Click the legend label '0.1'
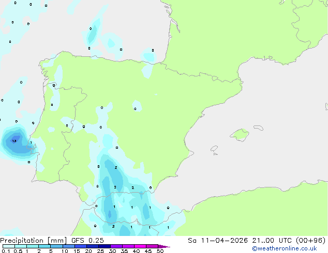 tap(6, 251)
